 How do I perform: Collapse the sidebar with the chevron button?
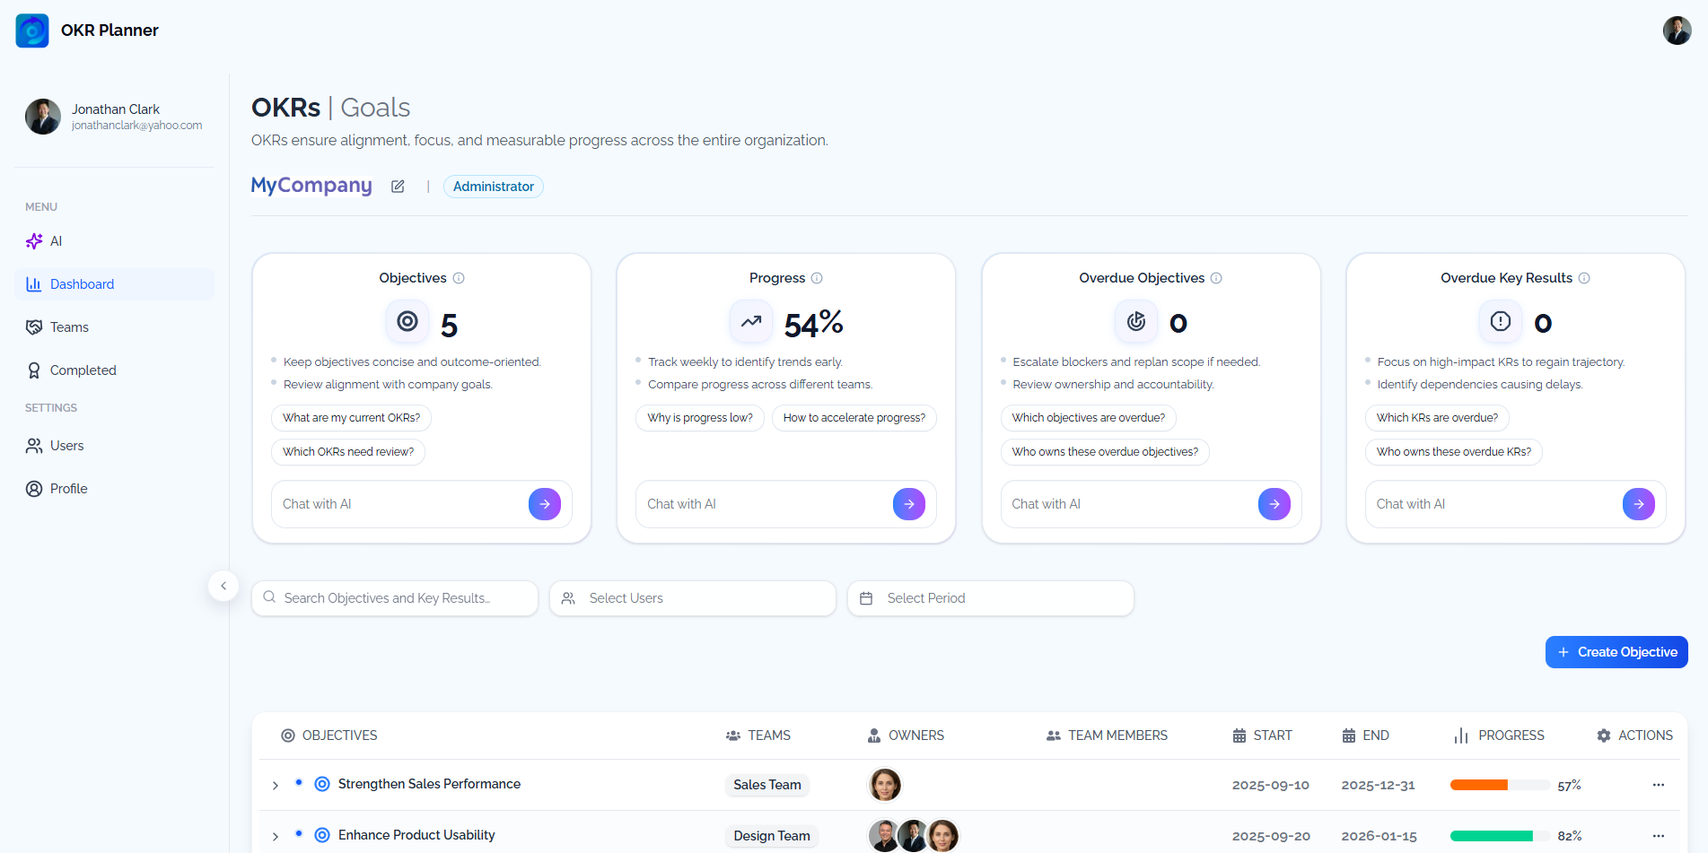[223, 586]
